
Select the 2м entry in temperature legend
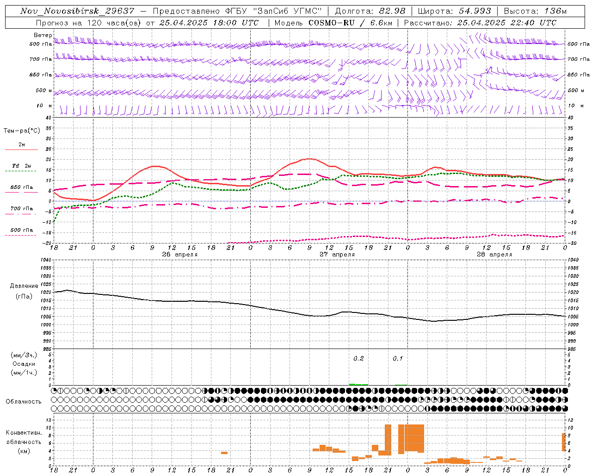22,145
